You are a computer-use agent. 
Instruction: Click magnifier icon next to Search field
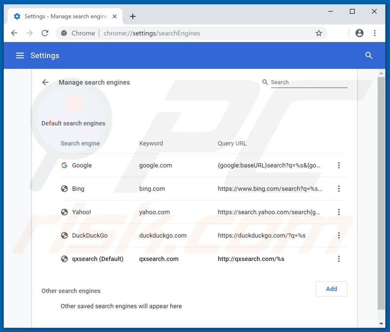click(265, 82)
